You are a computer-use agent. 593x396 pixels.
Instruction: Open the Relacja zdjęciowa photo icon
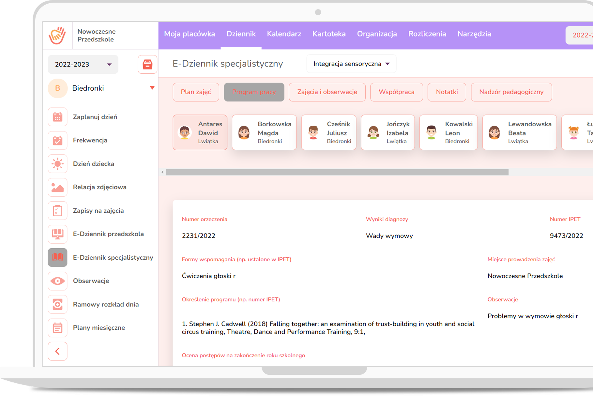pyautogui.click(x=57, y=187)
